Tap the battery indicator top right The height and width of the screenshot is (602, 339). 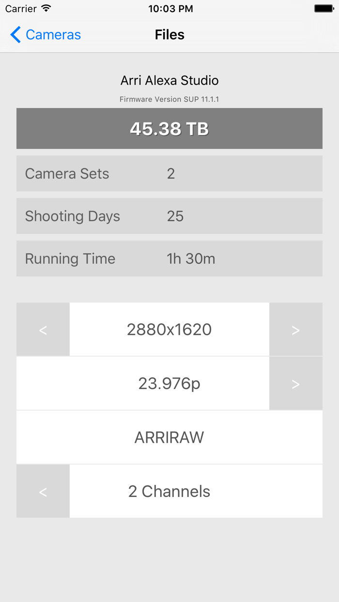click(322, 8)
